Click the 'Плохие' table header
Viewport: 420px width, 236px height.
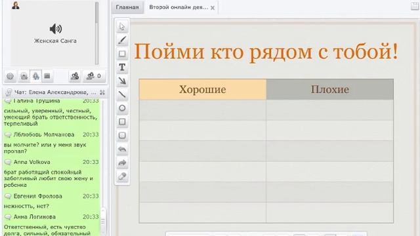[x=330, y=89]
